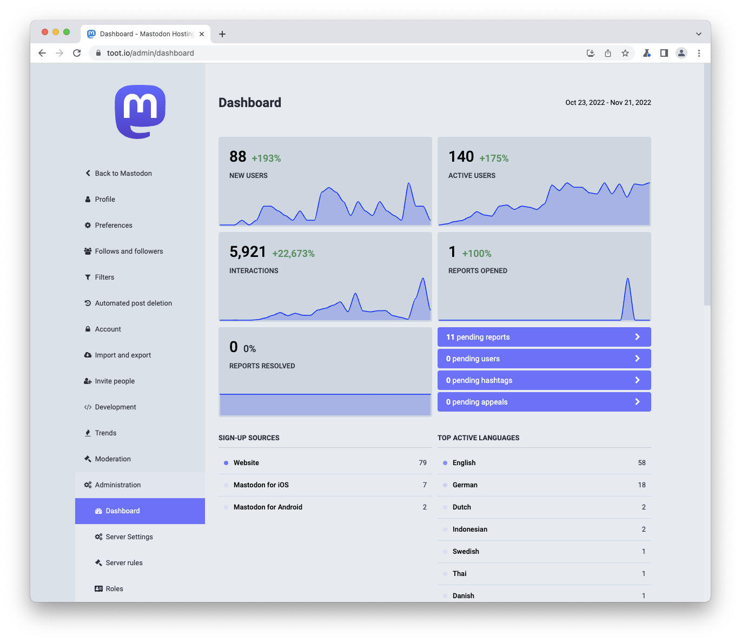Click the Back to Mastodon link

(x=118, y=173)
